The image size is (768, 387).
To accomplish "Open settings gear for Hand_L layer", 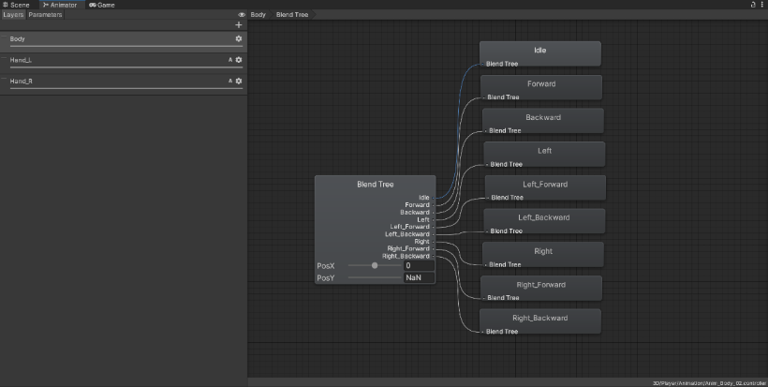I will pos(239,60).
